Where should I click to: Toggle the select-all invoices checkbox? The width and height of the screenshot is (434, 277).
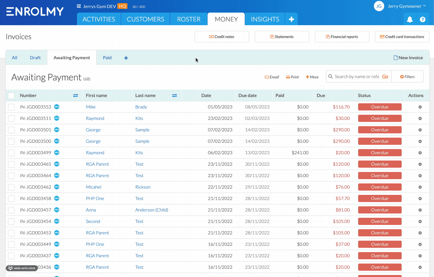[x=11, y=96]
